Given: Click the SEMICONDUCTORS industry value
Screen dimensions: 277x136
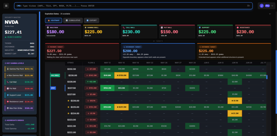Looking at the screenshot, I should [x=26, y=50].
